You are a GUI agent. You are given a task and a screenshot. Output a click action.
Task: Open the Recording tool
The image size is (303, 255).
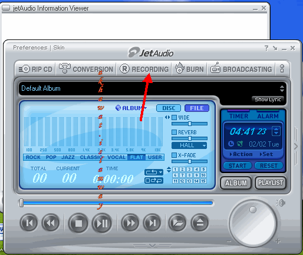[144, 69]
